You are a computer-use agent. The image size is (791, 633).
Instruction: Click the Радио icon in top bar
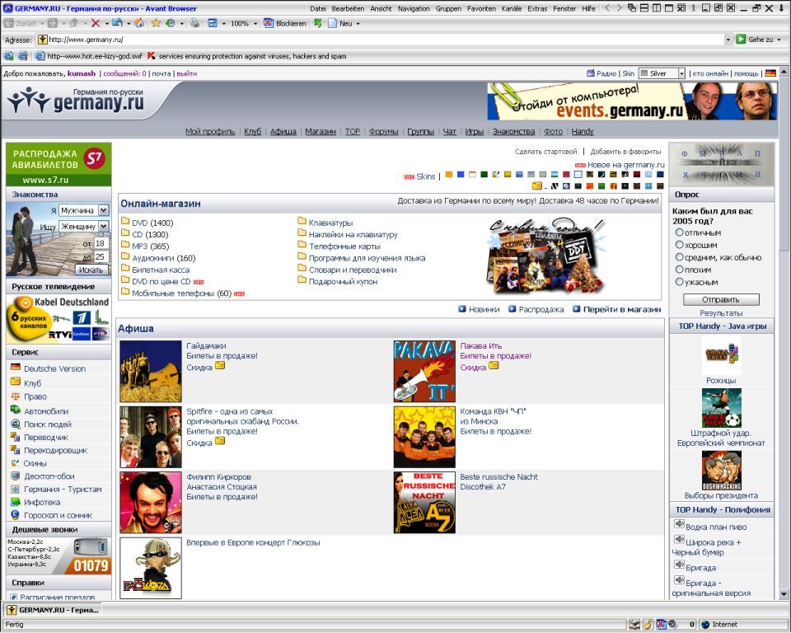591,73
